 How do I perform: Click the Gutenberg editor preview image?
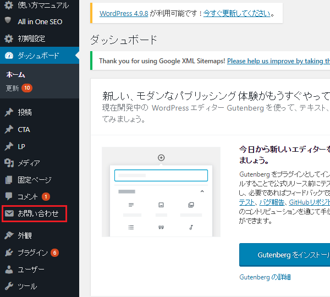pos(161,192)
